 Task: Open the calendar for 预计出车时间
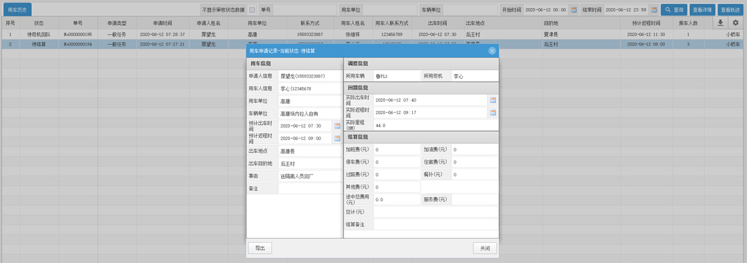pos(338,126)
